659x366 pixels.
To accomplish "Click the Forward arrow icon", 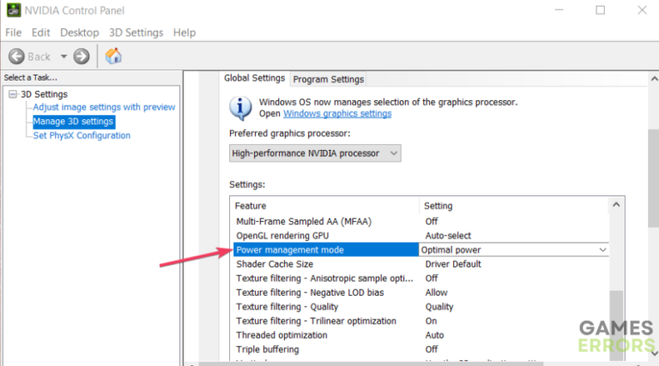I will 82,57.
